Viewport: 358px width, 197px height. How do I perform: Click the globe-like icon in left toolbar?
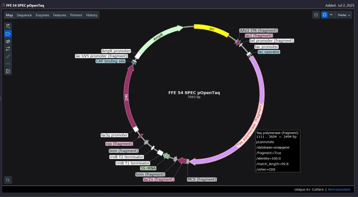(x=8, y=41)
